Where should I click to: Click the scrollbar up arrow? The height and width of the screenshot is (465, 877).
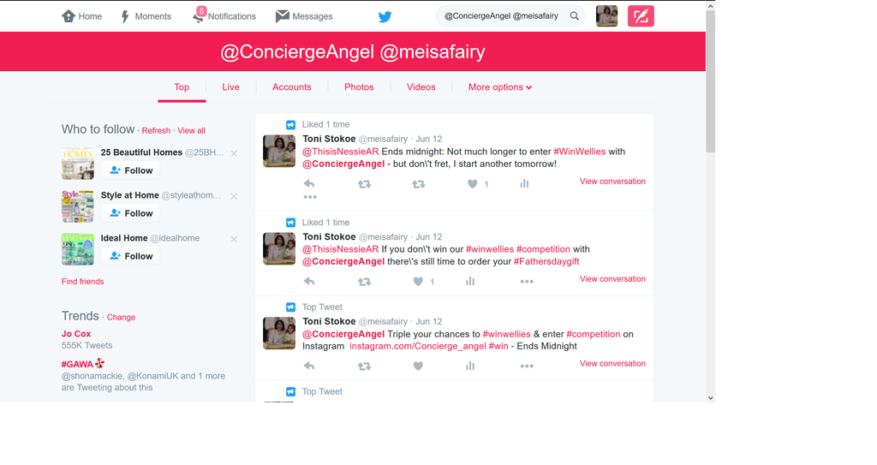(710, 6)
